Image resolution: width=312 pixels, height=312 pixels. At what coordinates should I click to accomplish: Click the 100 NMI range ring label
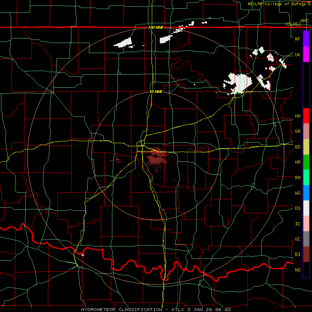(156, 27)
